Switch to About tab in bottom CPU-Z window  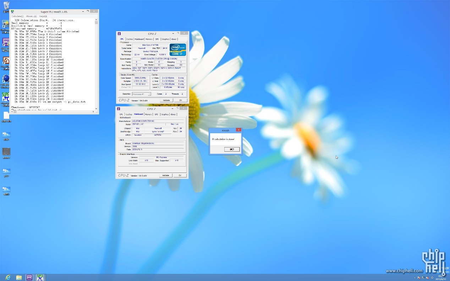point(173,114)
